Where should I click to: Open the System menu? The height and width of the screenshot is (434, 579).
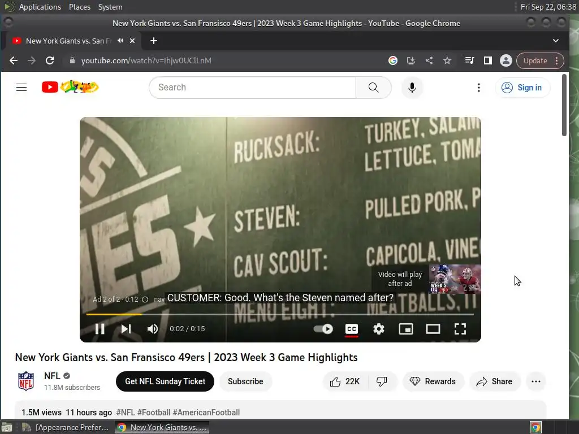coord(110,7)
